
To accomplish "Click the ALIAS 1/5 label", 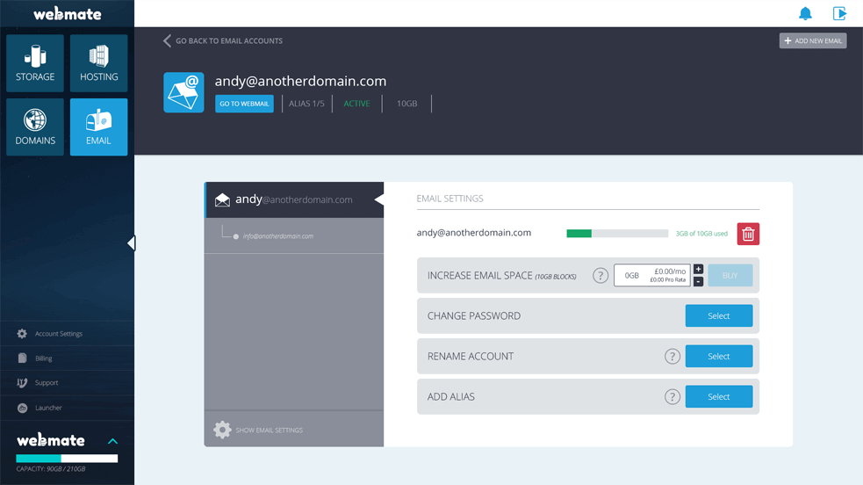I will point(306,104).
